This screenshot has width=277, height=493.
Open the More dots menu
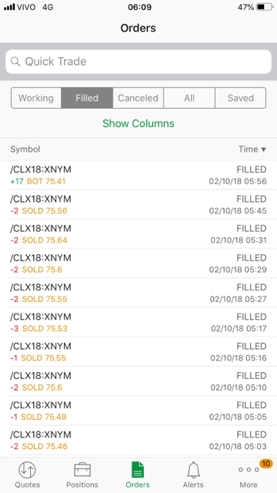[249, 470]
